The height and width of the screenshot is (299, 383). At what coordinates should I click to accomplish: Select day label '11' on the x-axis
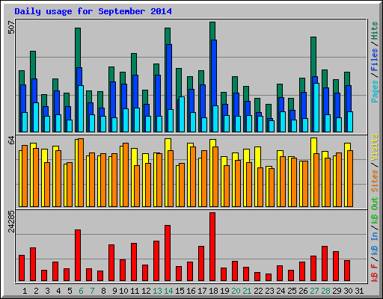[x=135, y=291]
